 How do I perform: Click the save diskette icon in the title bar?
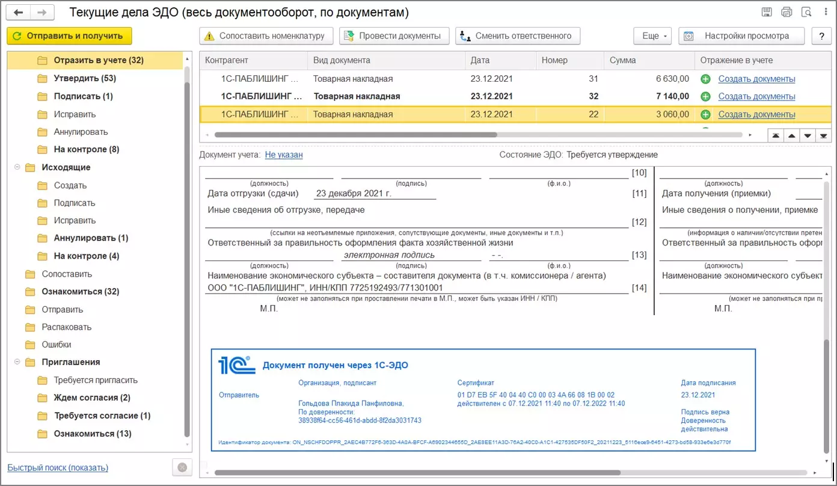(x=767, y=12)
